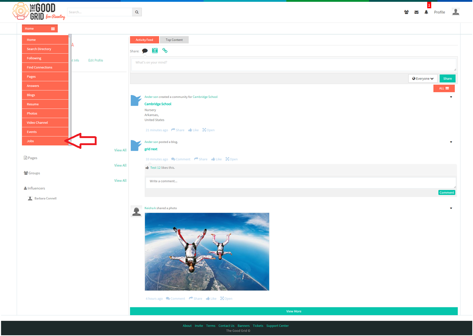The height and width of the screenshot is (336, 473).
Task: Switch to Top Content tab
Action: [x=174, y=40]
